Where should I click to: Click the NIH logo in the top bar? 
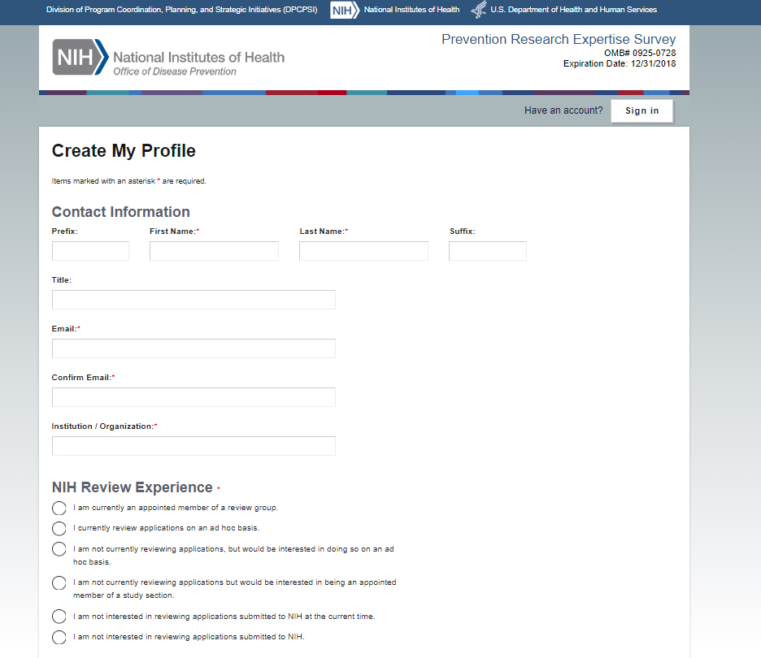click(x=345, y=10)
